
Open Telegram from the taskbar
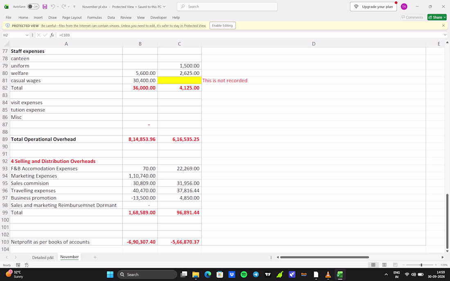pos(256,274)
